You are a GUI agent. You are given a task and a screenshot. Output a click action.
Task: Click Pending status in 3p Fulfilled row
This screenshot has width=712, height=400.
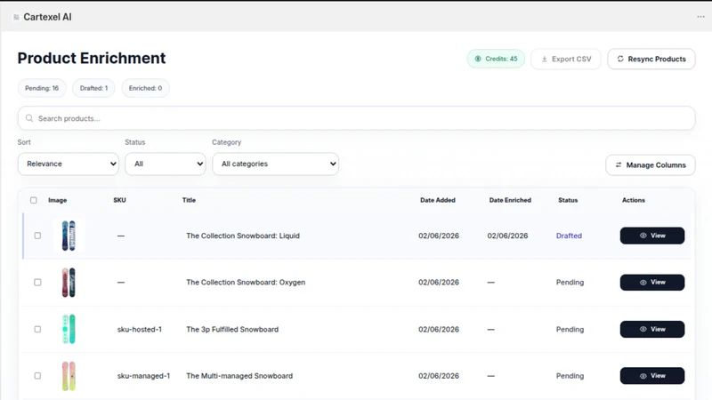[570, 329]
